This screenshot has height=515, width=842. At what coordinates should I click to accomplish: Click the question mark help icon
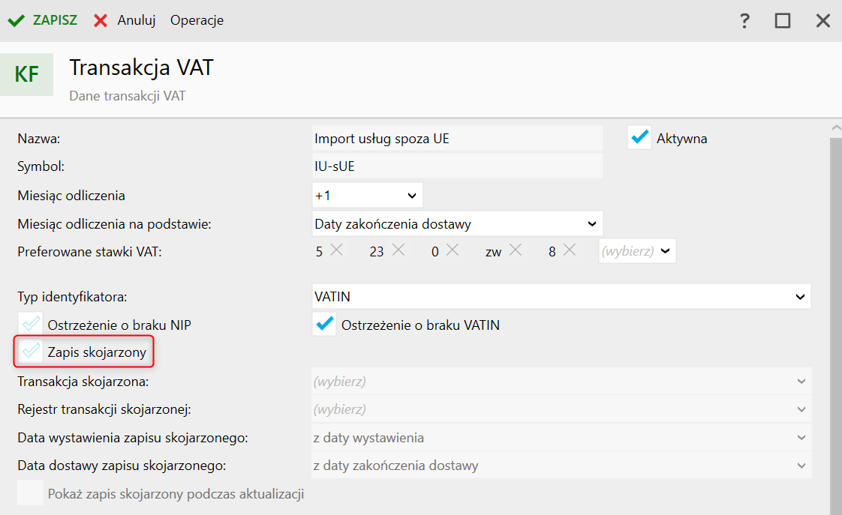coord(744,21)
